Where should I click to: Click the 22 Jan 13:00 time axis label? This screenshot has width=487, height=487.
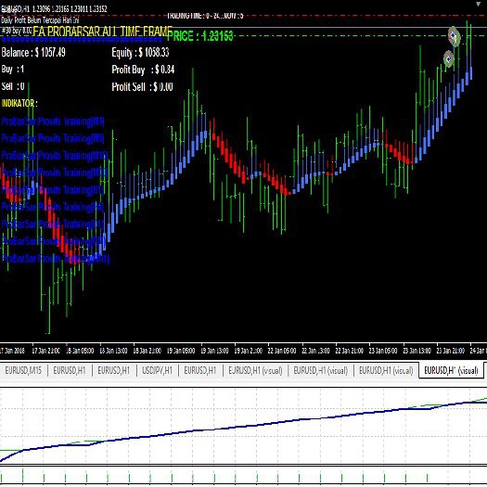(x=315, y=351)
